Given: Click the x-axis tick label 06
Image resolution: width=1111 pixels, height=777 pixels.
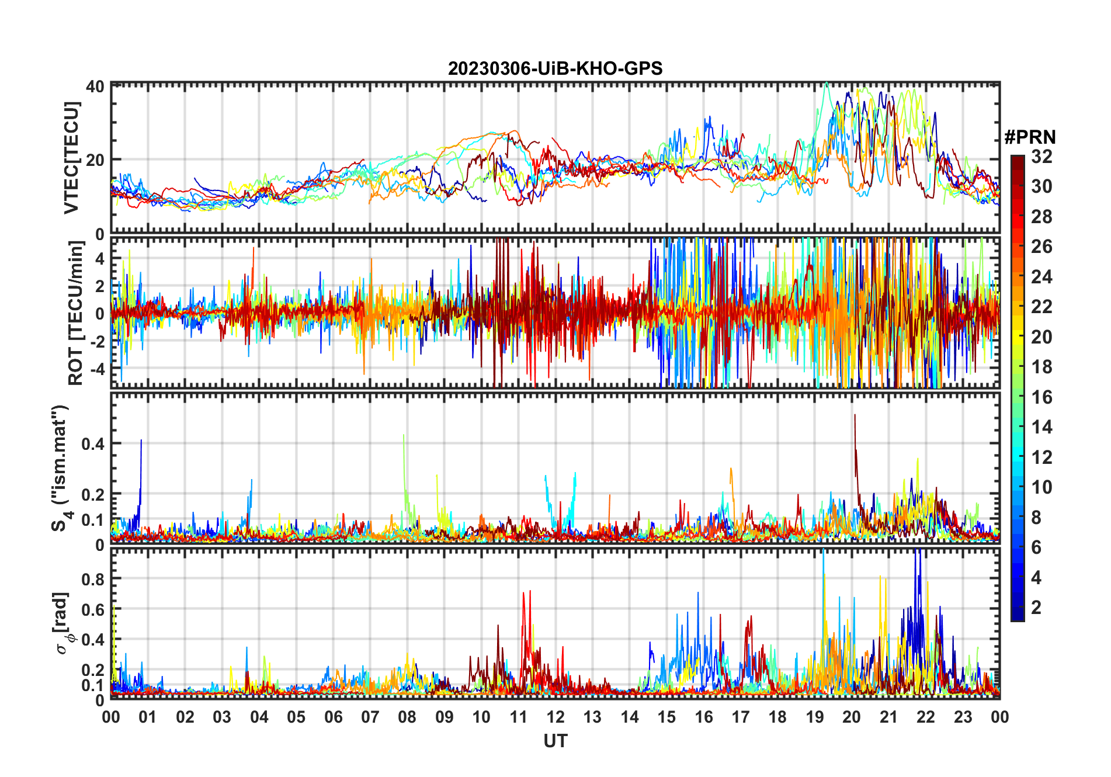Looking at the screenshot, I should (x=333, y=717).
